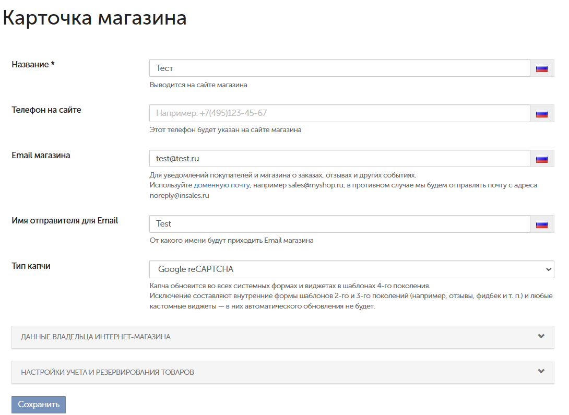Click the flag icon beside Email магазина field
Viewport: 569px width, 415px height.
tap(542, 159)
